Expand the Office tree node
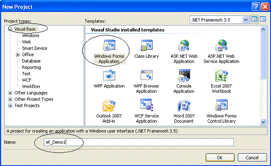 click(18, 55)
